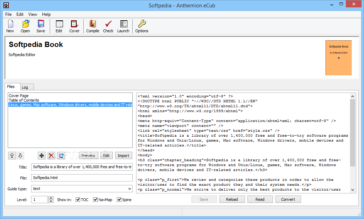
Task: Compile the book with the Compile icon
Action: (93, 26)
